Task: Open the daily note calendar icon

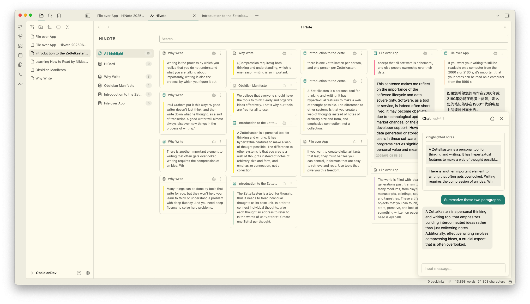Action: (x=20, y=55)
